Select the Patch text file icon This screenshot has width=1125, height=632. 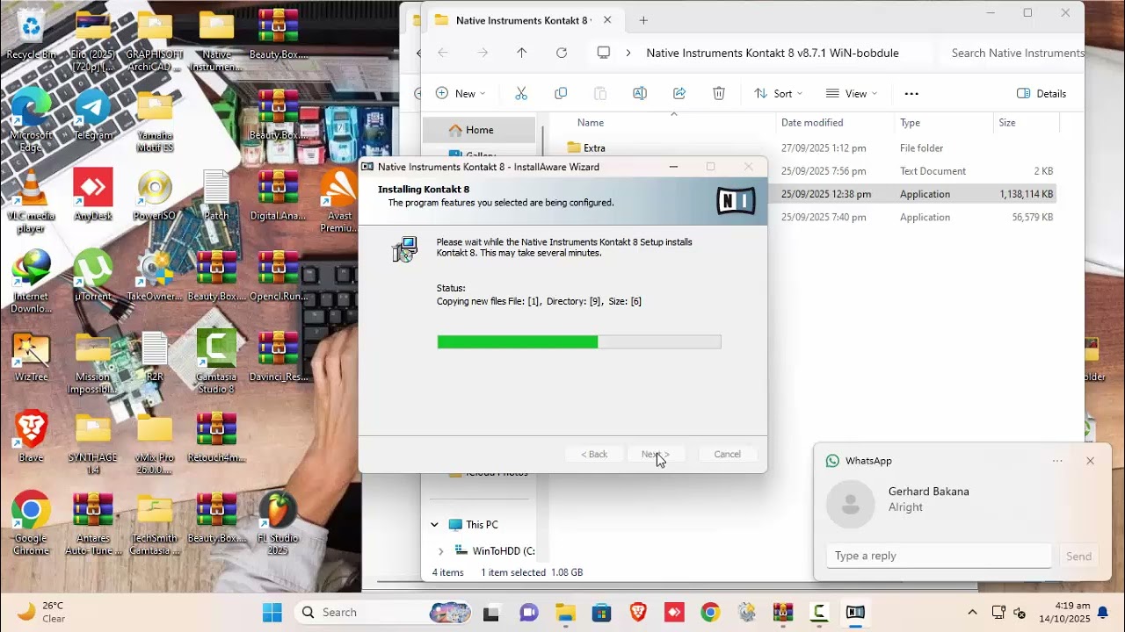[x=216, y=195]
